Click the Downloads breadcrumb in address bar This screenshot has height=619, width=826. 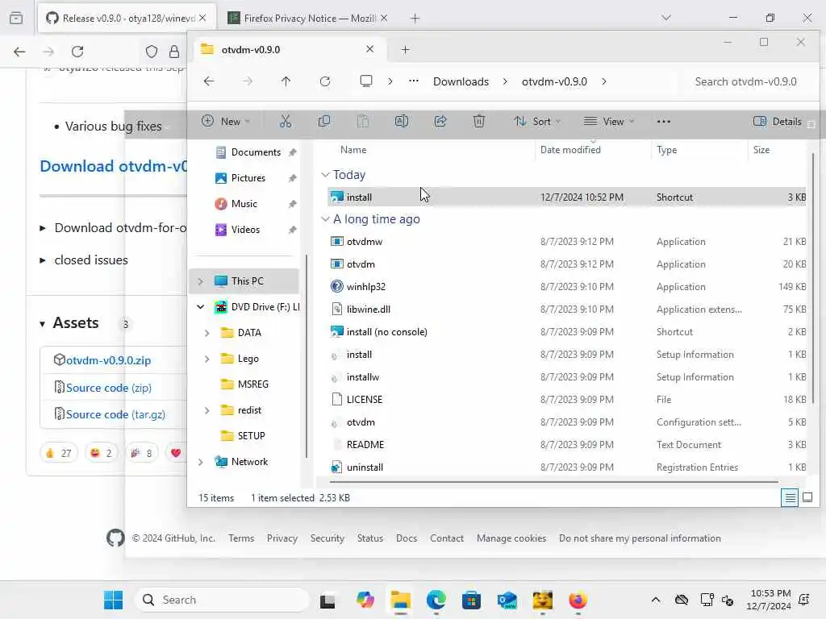(461, 81)
